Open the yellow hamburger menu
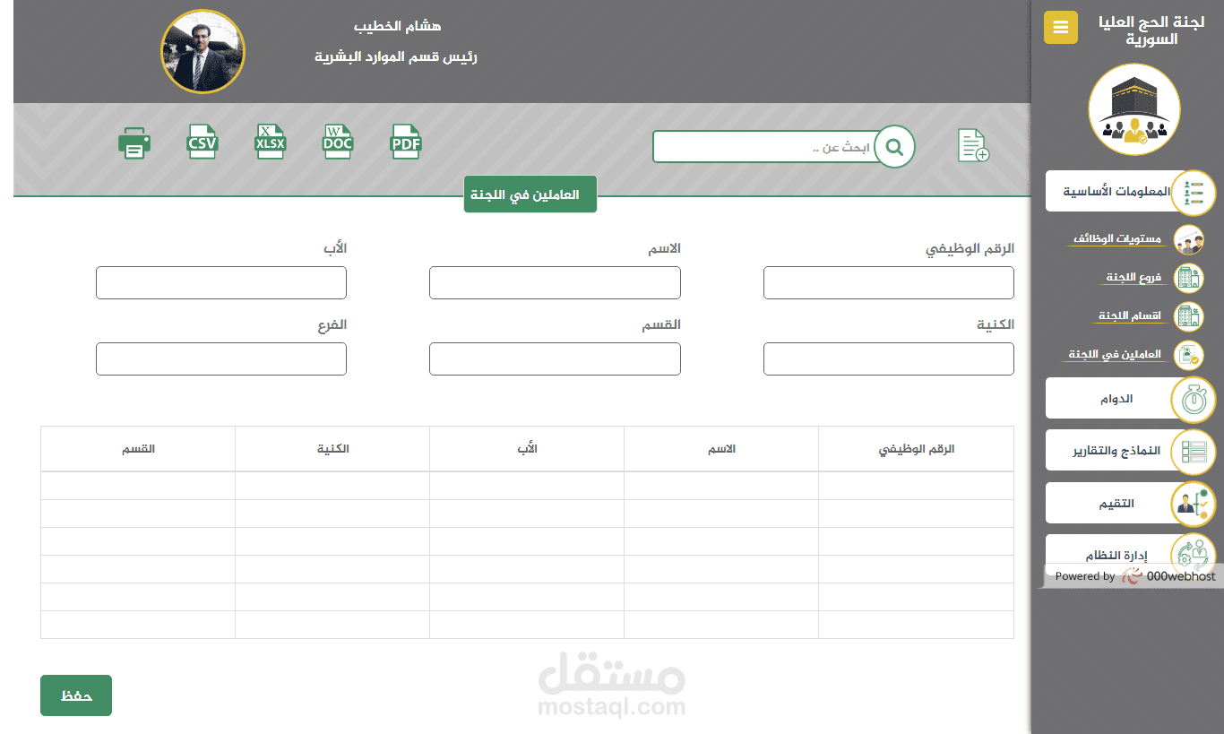The width and height of the screenshot is (1224, 734). tap(1061, 28)
